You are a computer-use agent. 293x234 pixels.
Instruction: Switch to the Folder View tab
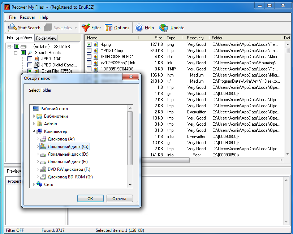[x=46, y=38]
